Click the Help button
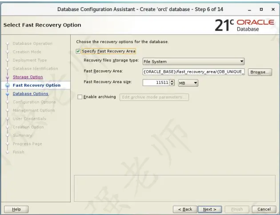This screenshot has height=215, width=280. click(x=16, y=209)
